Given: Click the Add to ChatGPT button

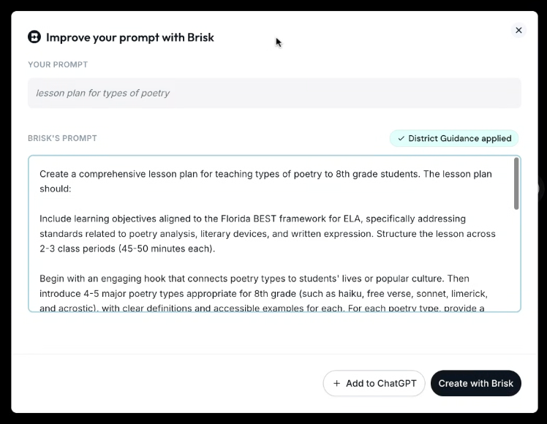Looking at the screenshot, I should pyautogui.click(x=374, y=383).
